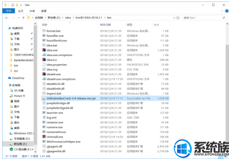Select the bin folder in navigation pane
The height and width of the screenshot is (159, 229).
click(x=16, y=66)
